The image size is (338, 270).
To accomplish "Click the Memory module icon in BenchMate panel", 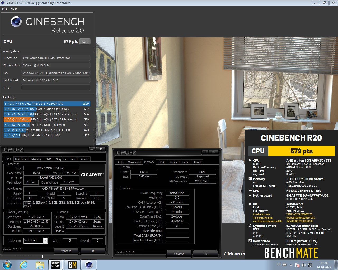I will (x=250, y=179).
